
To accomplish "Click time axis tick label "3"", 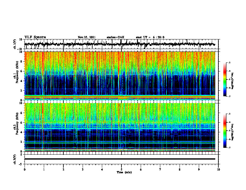I will [83, 170].
